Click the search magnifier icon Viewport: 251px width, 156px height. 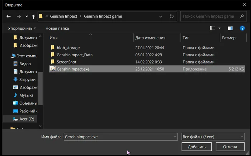tap(240, 16)
